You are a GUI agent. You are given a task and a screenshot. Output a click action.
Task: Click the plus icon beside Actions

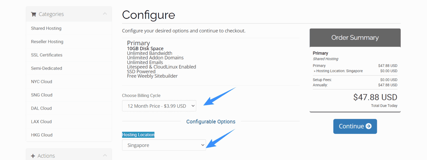pyautogui.click(x=33, y=156)
